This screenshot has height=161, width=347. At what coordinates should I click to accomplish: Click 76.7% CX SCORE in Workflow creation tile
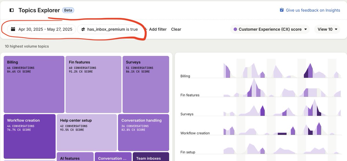pos(19,130)
